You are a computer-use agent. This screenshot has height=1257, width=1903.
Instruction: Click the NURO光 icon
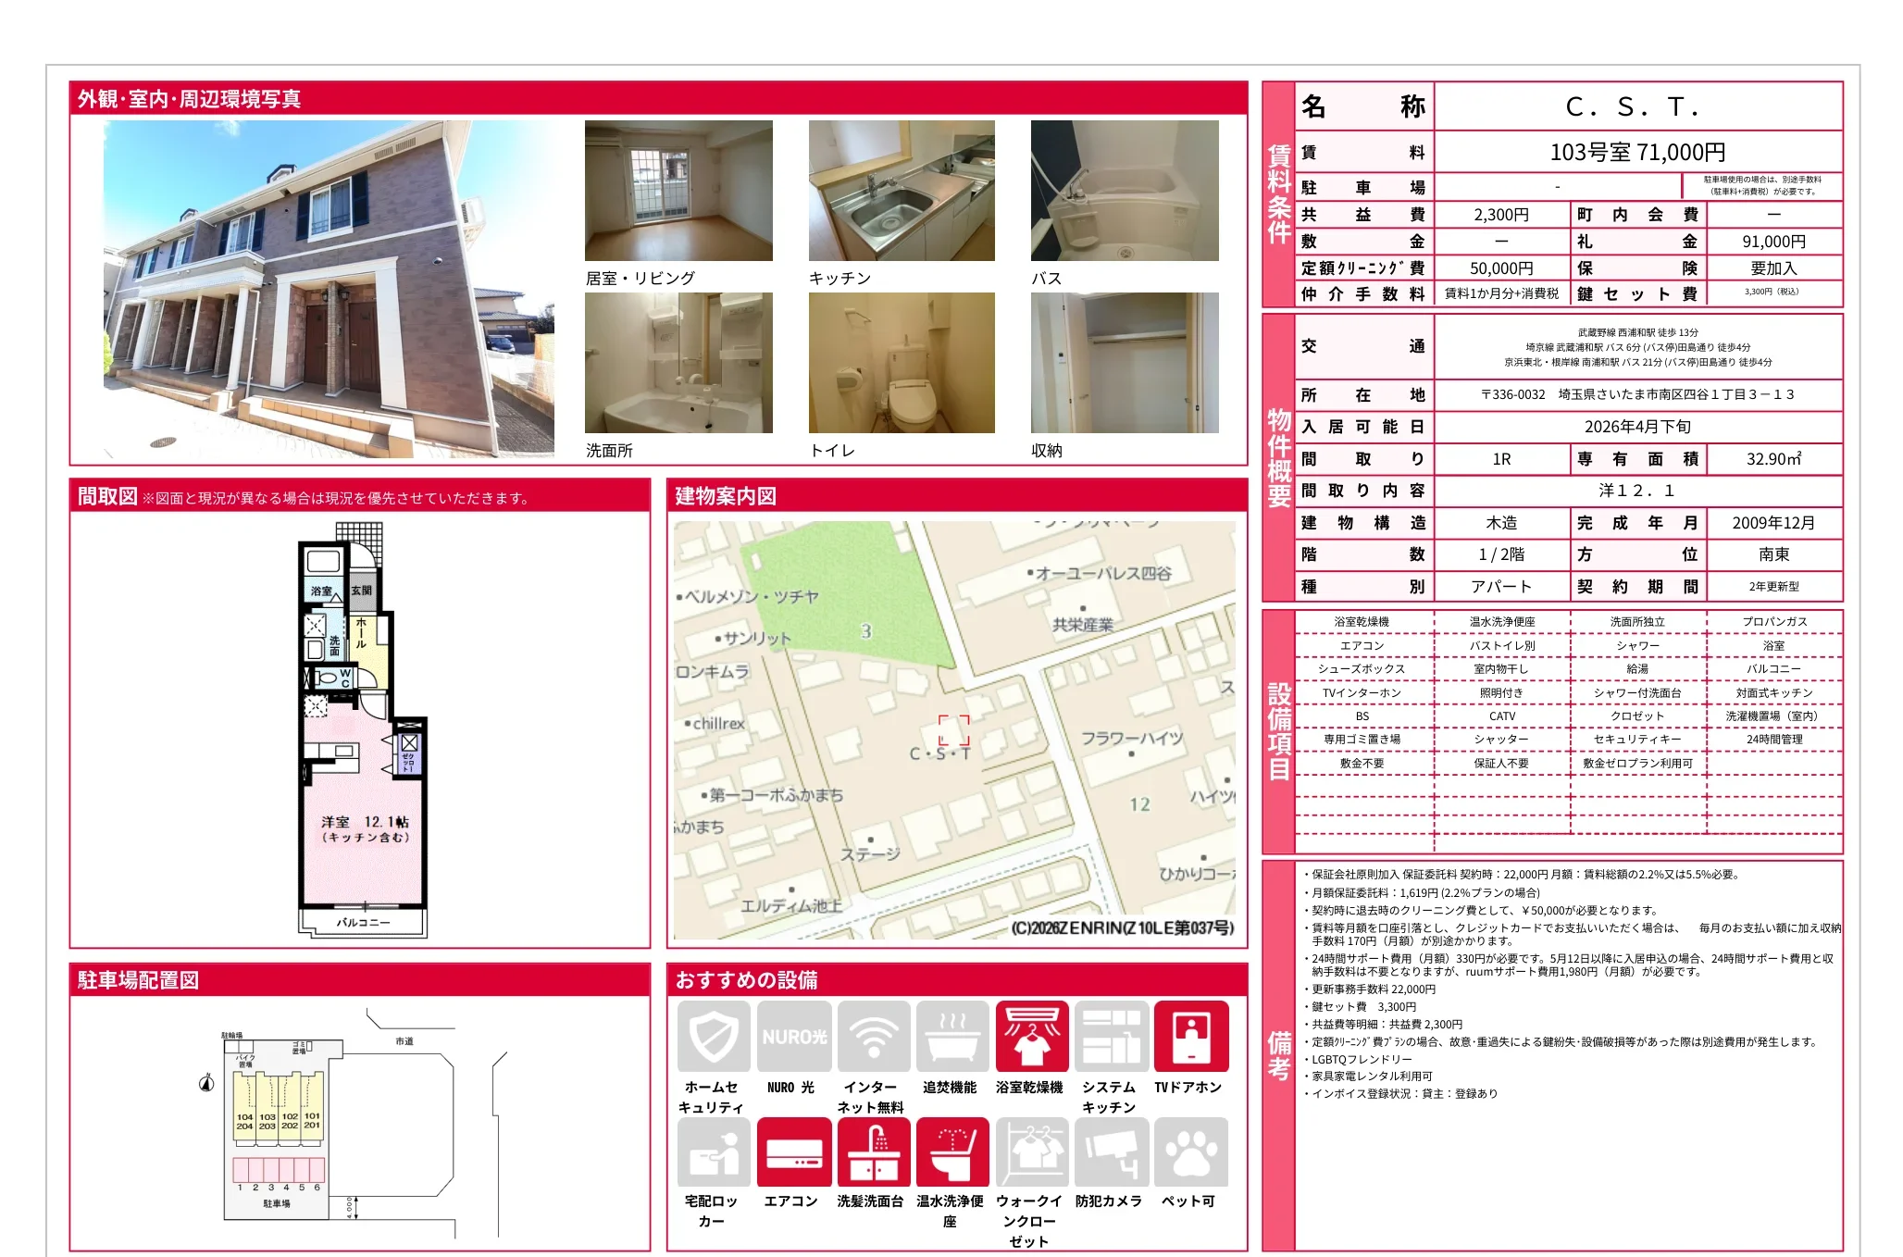pos(793,1036)
